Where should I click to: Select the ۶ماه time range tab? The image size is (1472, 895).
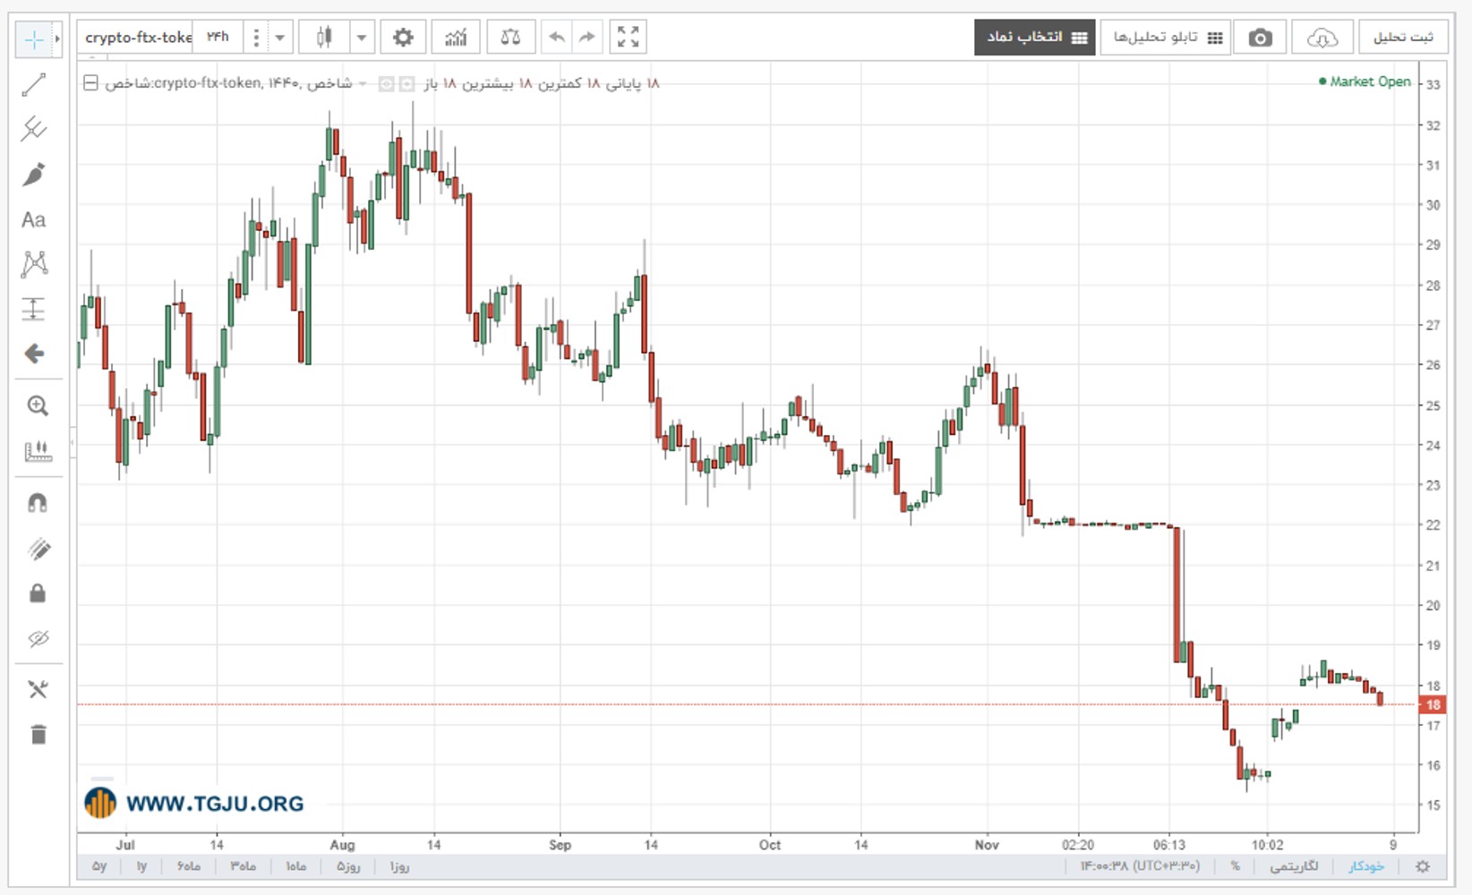189,866
